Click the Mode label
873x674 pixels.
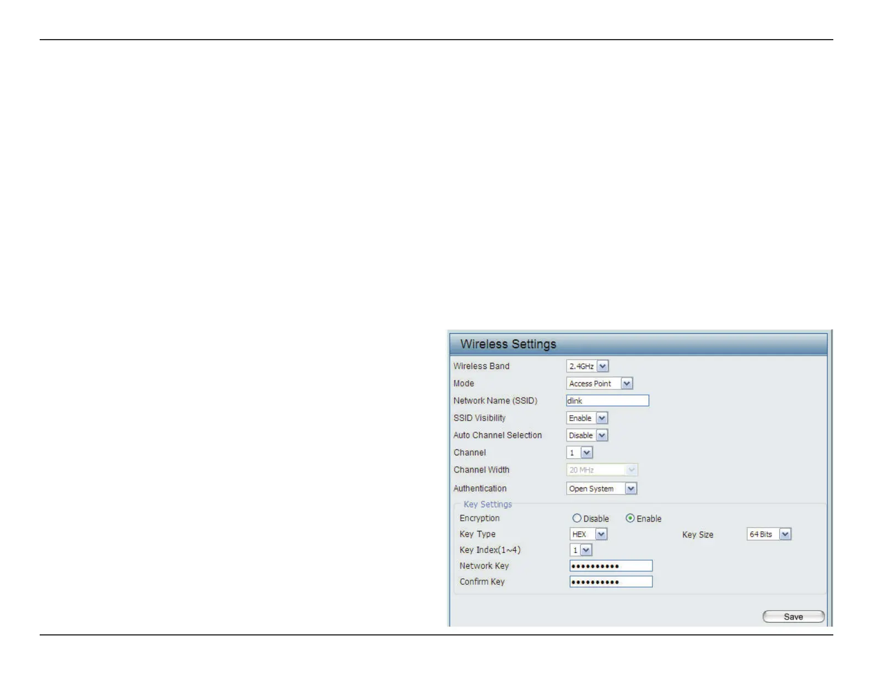click(464, 383)
